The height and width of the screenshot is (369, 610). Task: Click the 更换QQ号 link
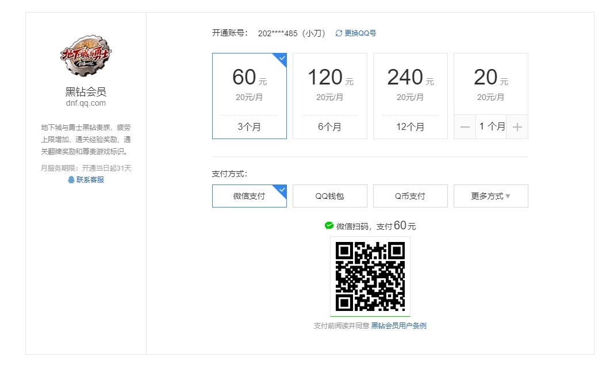[360, 33]
